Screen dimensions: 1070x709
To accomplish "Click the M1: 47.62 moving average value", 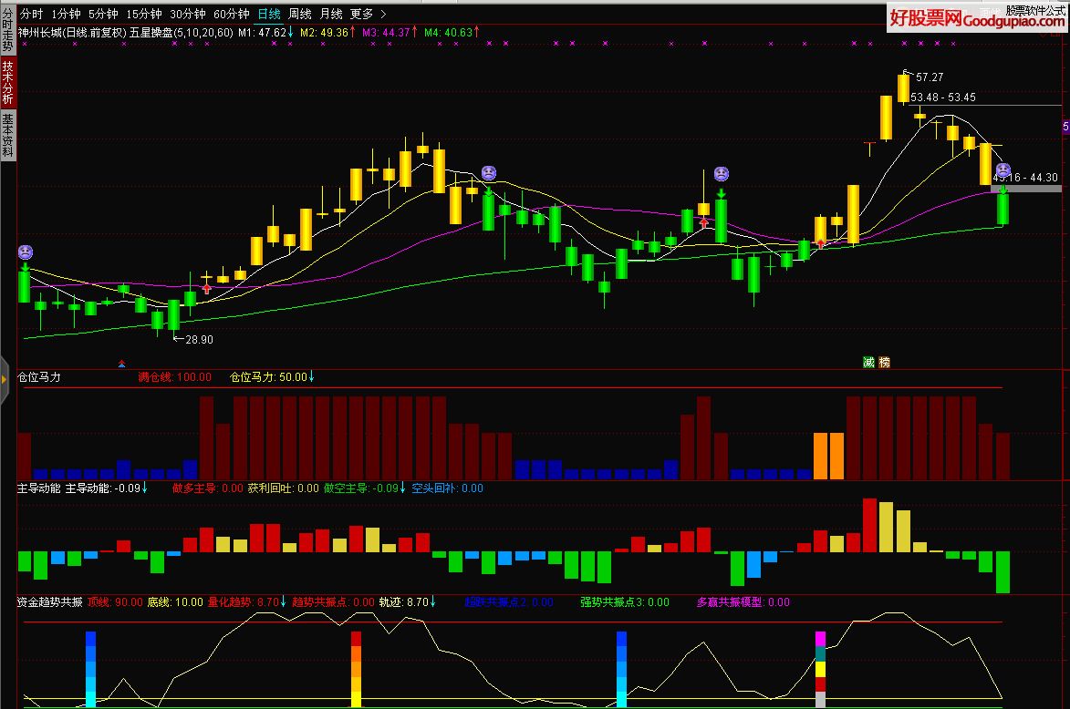I will point(265,32).
